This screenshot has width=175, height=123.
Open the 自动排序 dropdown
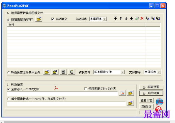104,19
